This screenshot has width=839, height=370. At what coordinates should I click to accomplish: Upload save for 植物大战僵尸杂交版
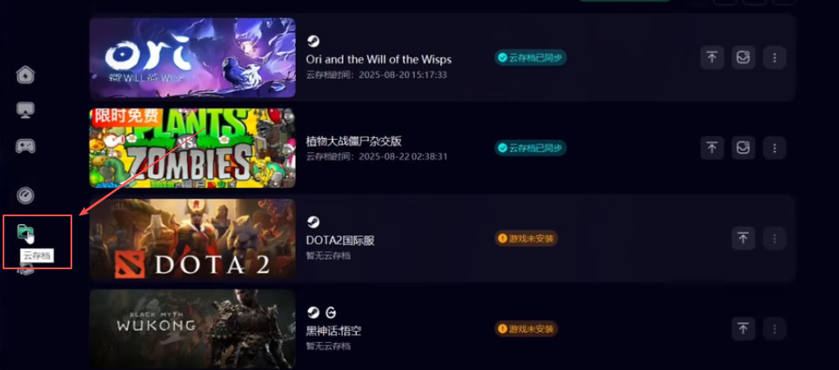tap(712, 148)
